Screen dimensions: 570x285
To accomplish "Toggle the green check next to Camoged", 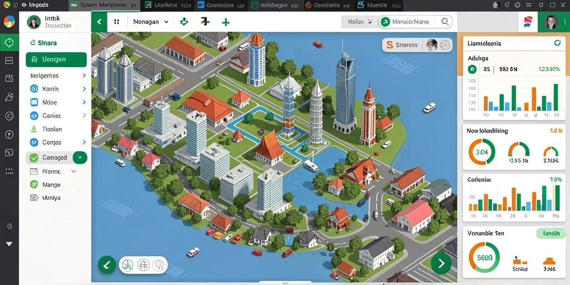I will [80, 158].
